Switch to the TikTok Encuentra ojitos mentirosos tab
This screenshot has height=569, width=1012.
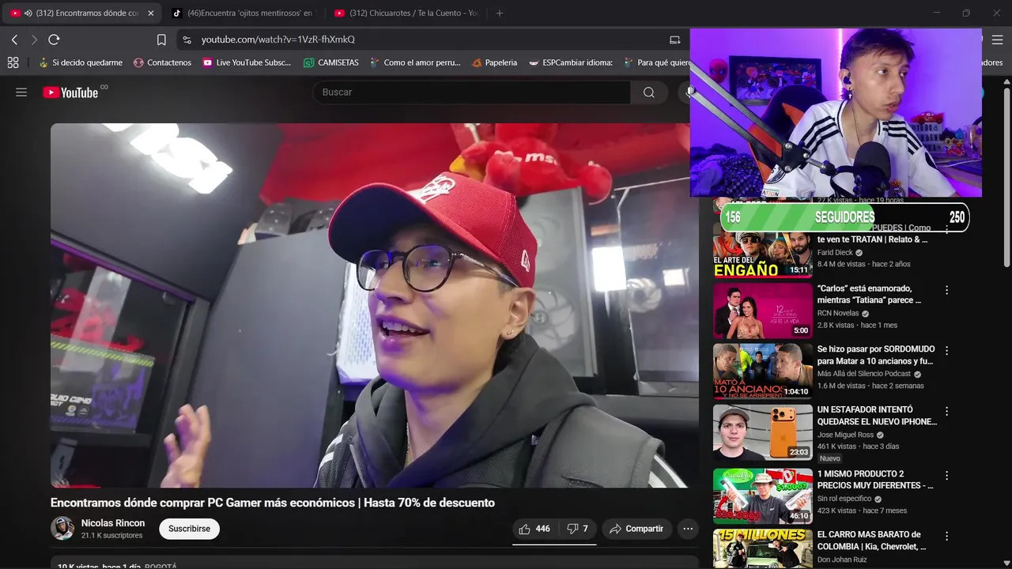[x=243, y=13]
